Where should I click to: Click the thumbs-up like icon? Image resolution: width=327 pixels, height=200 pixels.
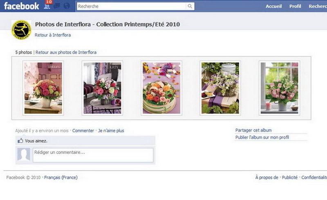pos(20,141)
